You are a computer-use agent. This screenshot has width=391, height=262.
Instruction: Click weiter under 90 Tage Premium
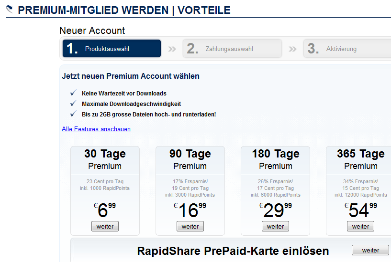(x=190, y=226)
